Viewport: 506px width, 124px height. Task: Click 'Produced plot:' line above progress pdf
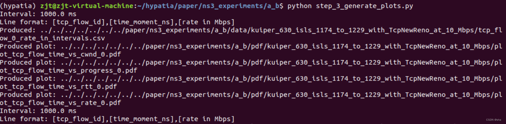click(251, 62)
